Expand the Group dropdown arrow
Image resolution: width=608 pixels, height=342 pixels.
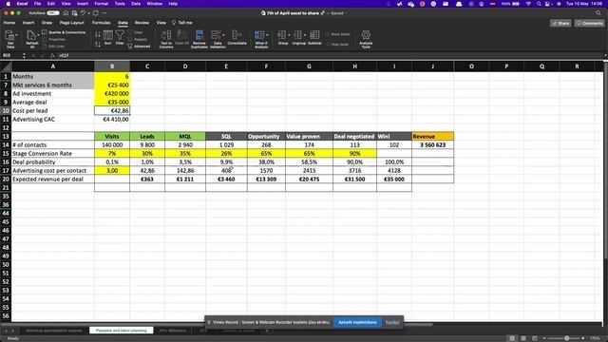coord(289,35)
